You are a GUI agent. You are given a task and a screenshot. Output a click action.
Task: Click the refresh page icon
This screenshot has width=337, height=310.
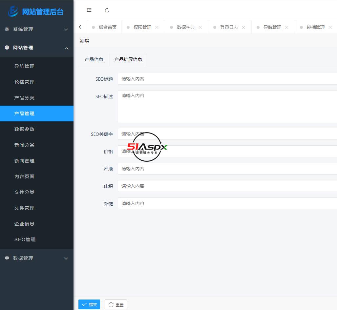[x=107, y=10]
